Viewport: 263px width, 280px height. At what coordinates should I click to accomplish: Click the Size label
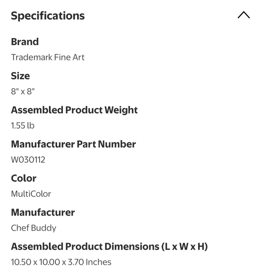20,76
